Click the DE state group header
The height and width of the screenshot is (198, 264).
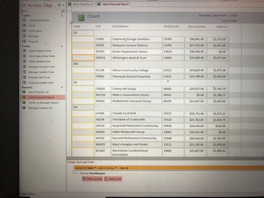point(83,33)
